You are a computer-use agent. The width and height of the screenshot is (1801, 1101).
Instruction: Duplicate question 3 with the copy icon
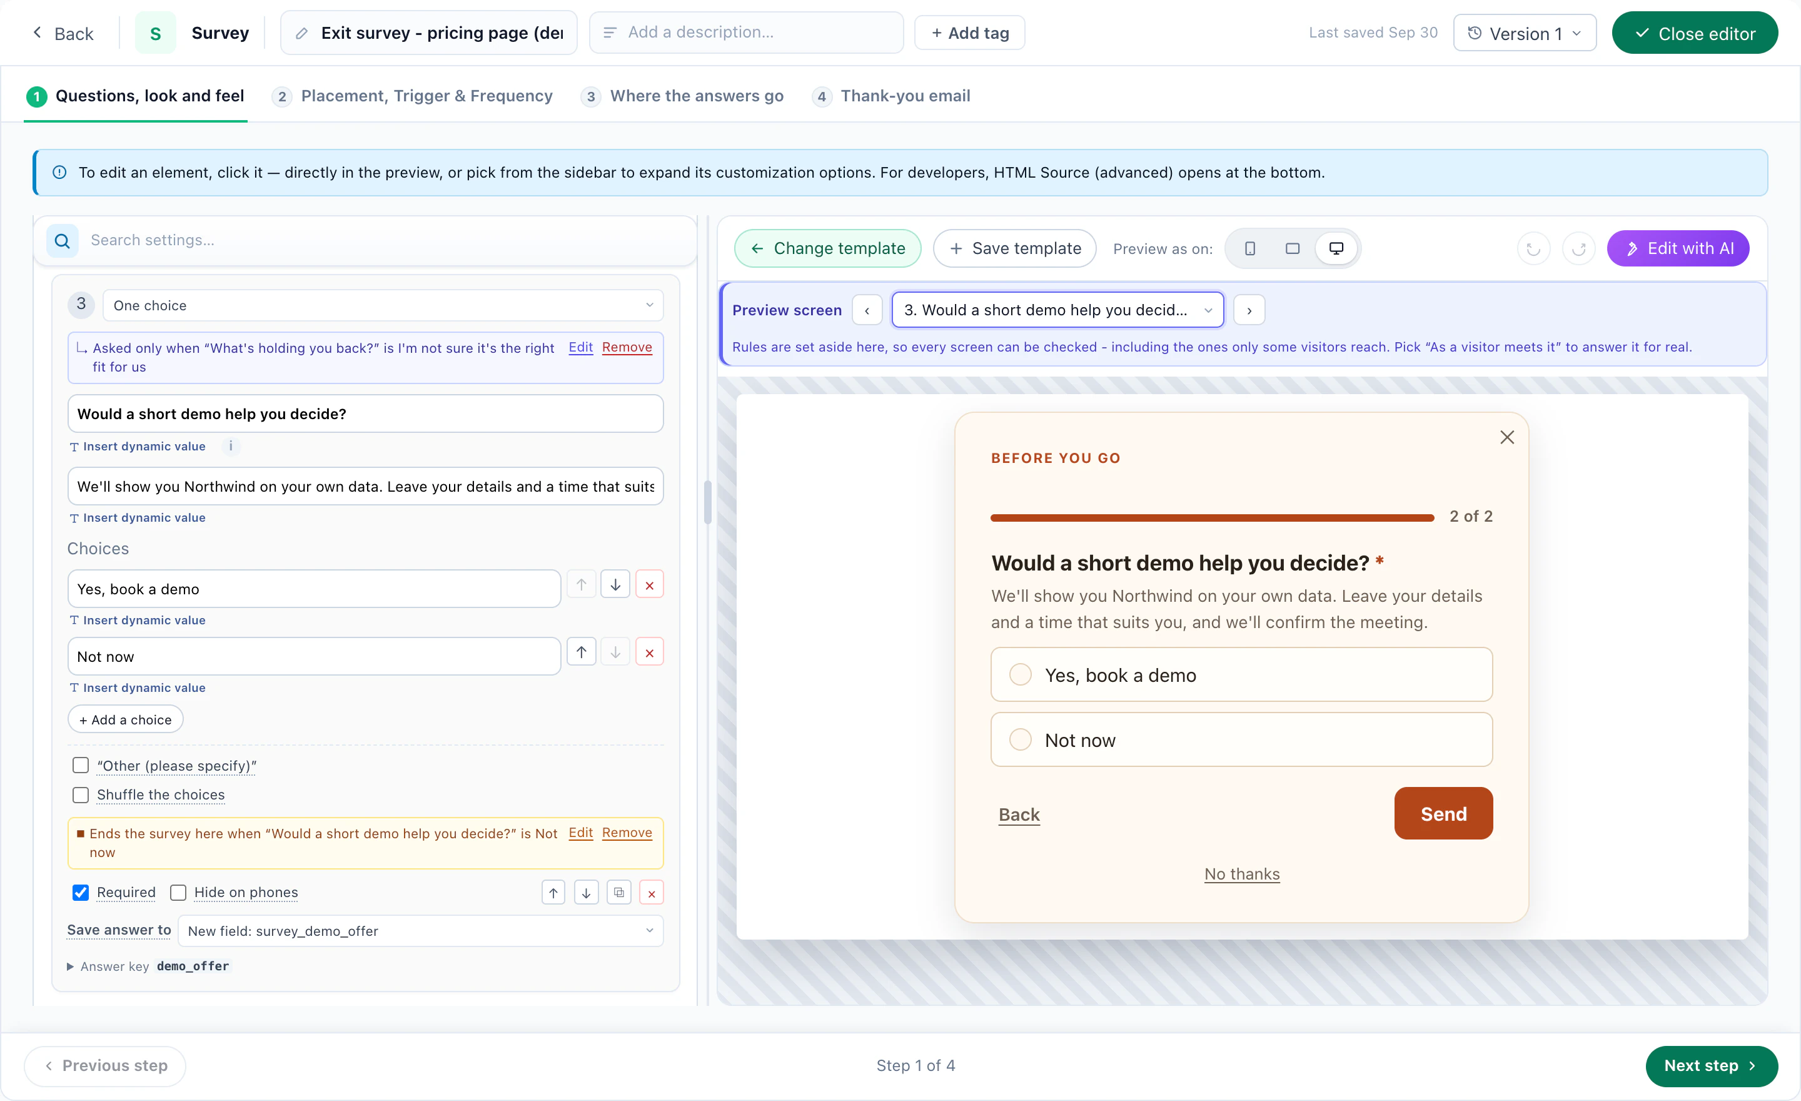pyautogui.click(x=618, y=893)
